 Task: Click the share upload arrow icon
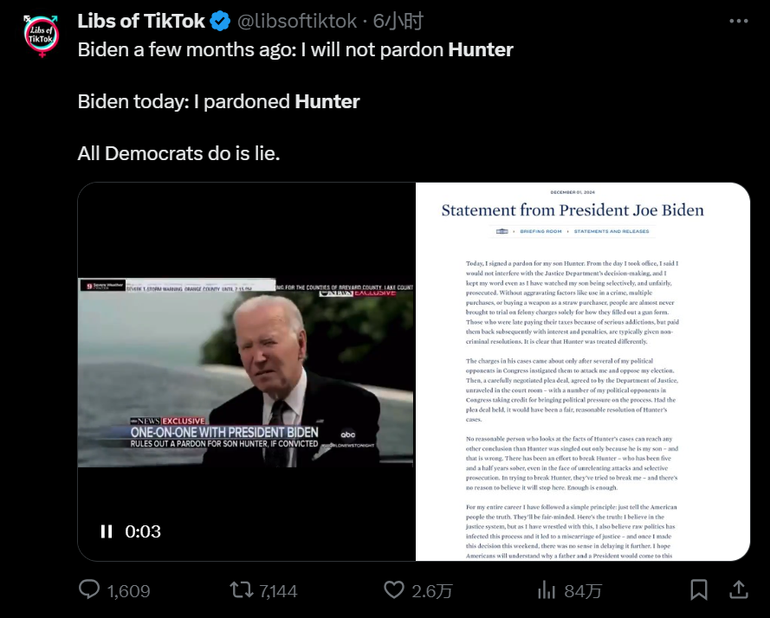point(738,589)
